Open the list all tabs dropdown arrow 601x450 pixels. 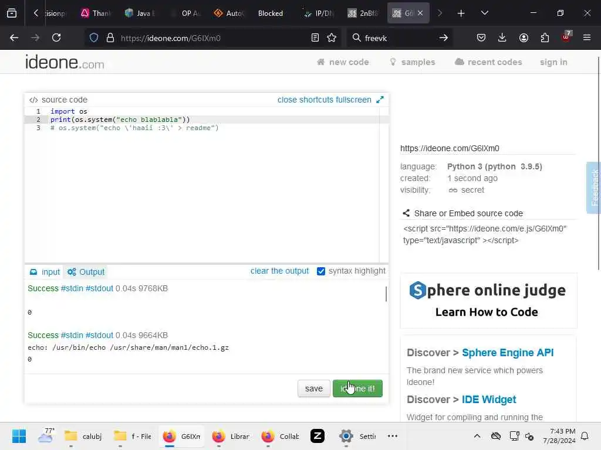(485, 13)
